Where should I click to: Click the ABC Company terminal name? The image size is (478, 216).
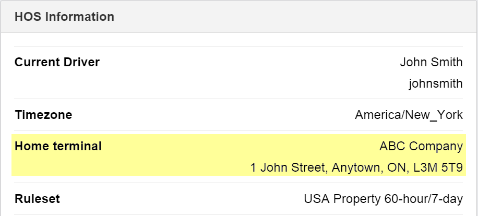(421, 147)
